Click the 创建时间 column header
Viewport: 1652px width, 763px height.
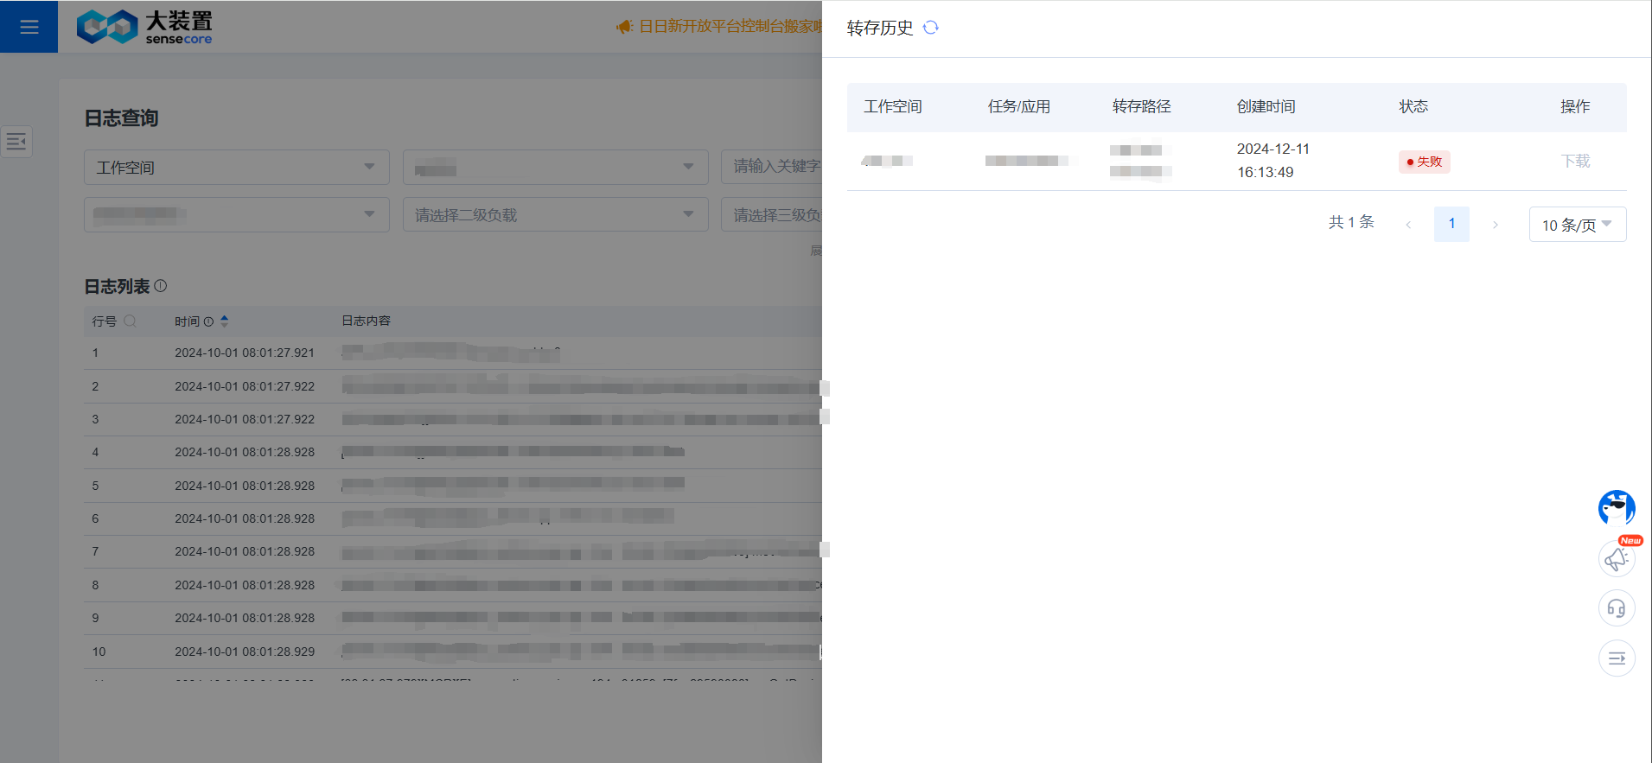tap(1266, 106)
